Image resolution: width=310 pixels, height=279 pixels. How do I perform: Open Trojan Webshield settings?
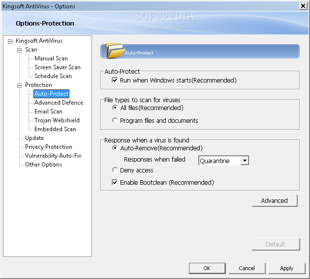tap(57, 120)
